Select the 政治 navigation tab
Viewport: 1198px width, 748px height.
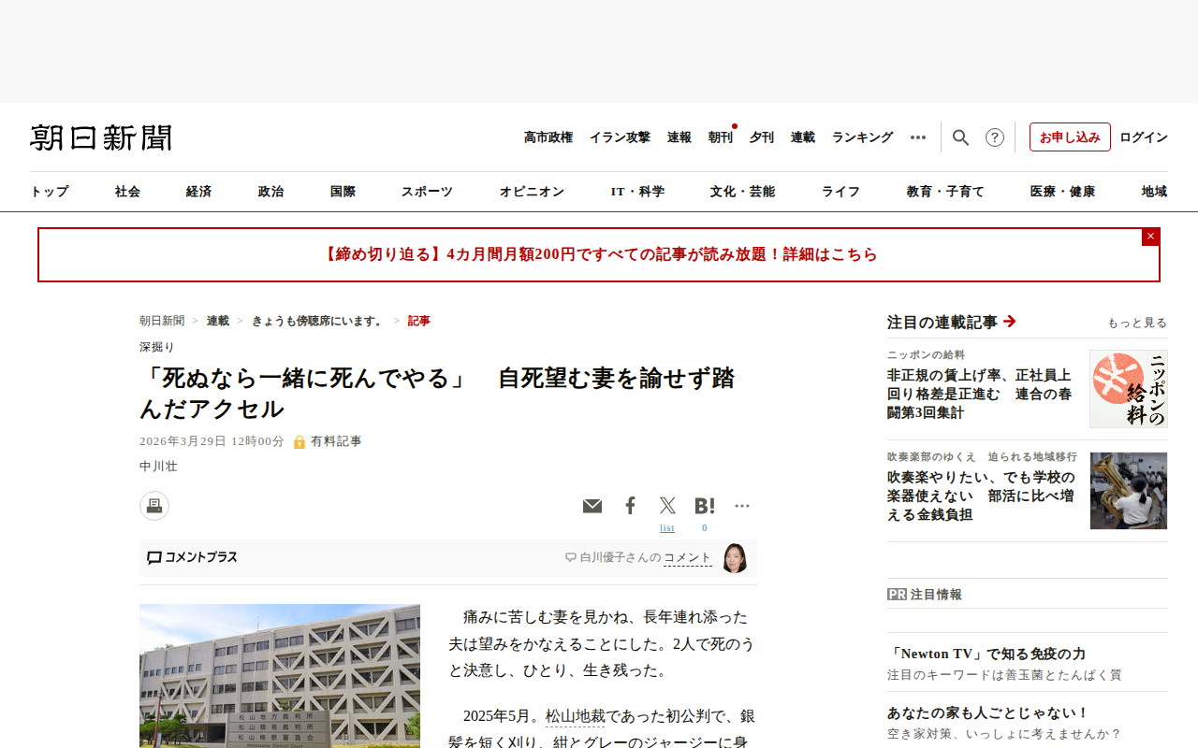[x=270, y=192]
